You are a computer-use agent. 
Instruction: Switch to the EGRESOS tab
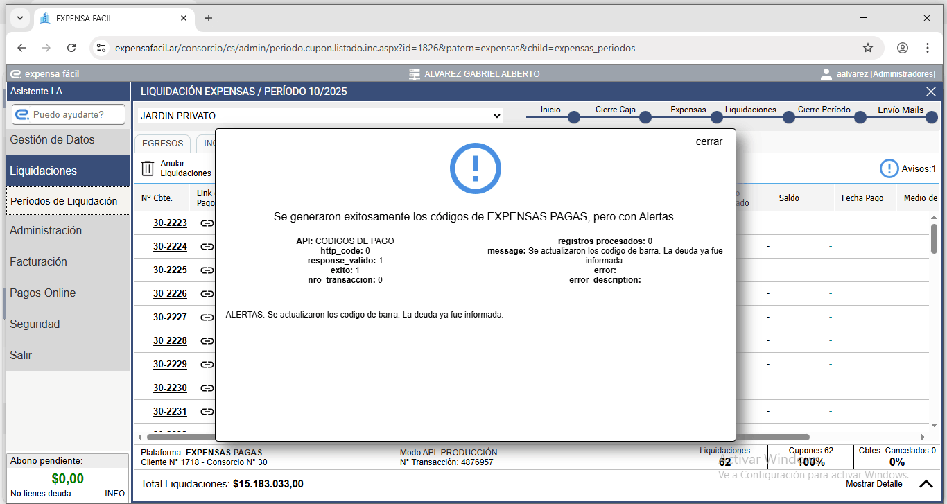click(x=162, y=143)
